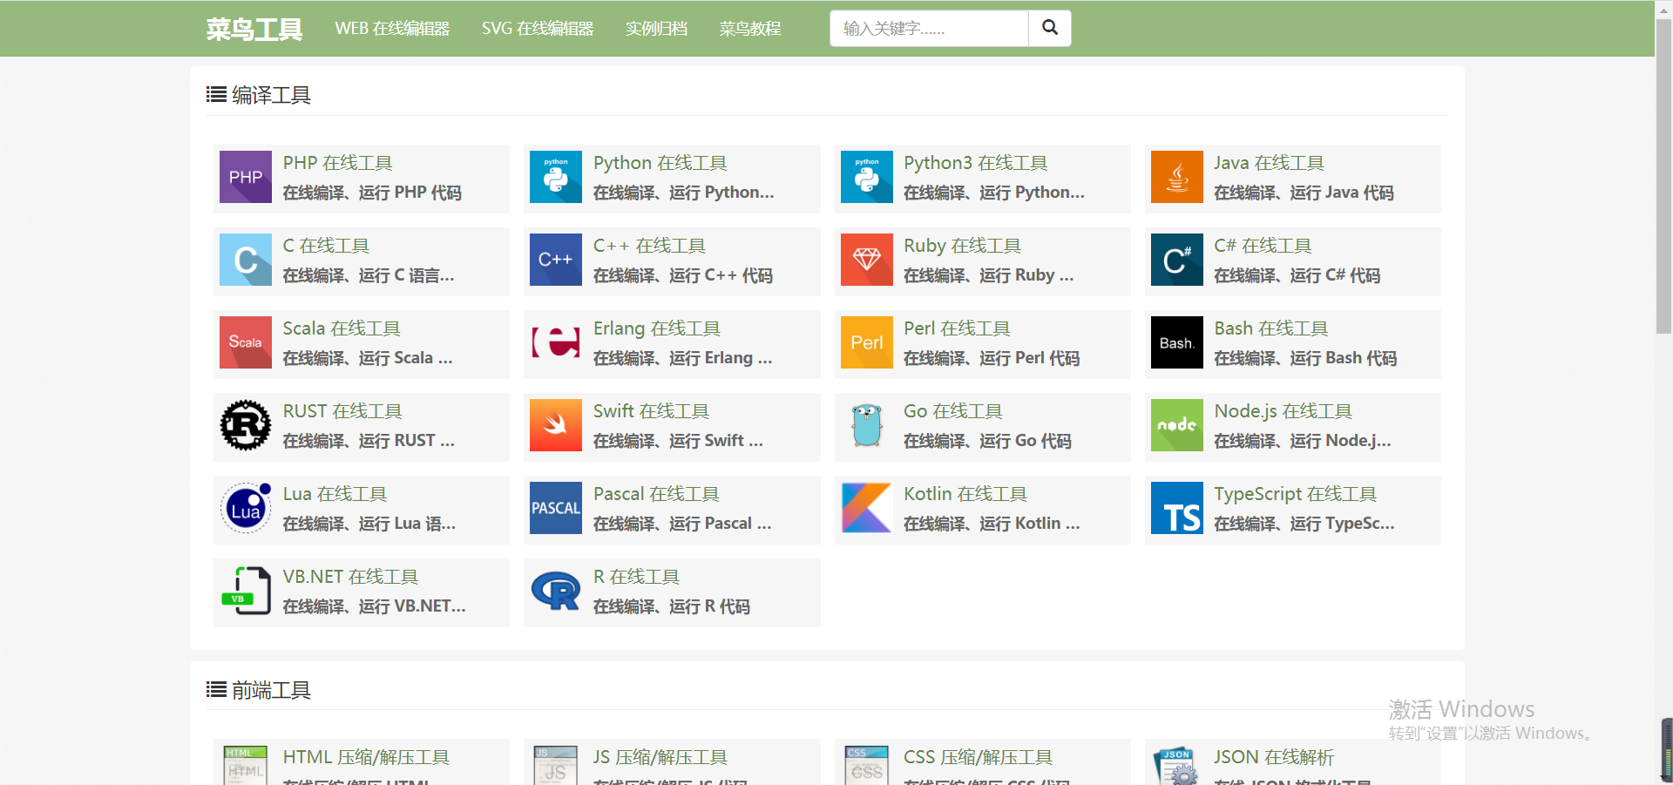Viewport: 1673px width, 785px height.
Task: Click the VB.NET file icon
Action: pyautogui.click(x=246, y=591)
